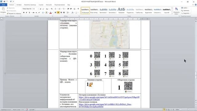The width and height of the screenshot is (197, 111).
Task: Toggle subscript formatting
Action: coord(36,13)
